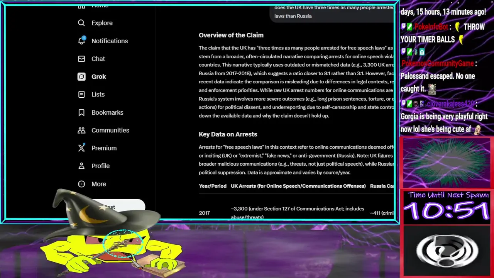
Task: Click the Profile person icon
Action: [81, 166]
